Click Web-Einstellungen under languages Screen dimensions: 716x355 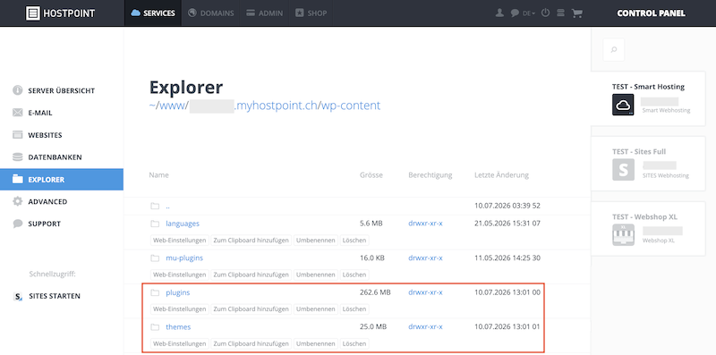(180, 240)
